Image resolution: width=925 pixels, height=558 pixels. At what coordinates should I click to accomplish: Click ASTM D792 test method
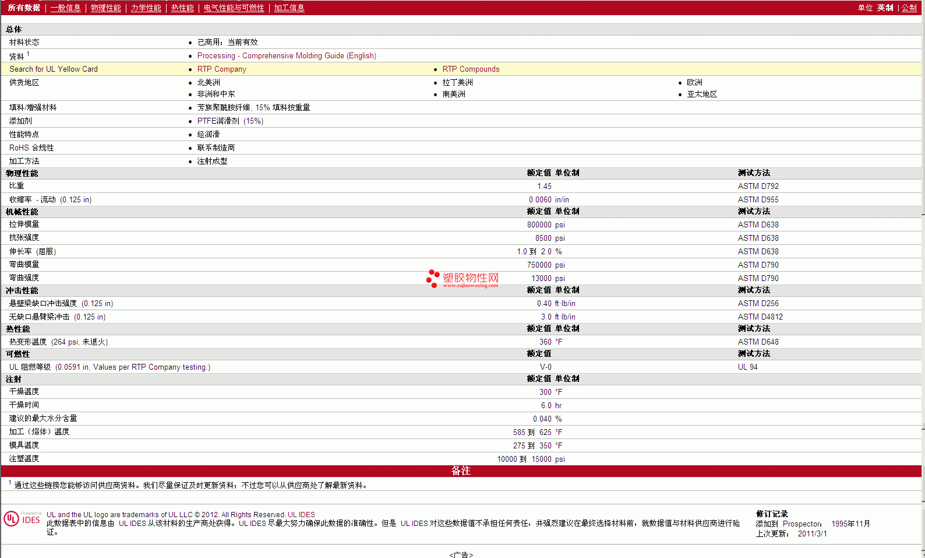coord(758,187)
